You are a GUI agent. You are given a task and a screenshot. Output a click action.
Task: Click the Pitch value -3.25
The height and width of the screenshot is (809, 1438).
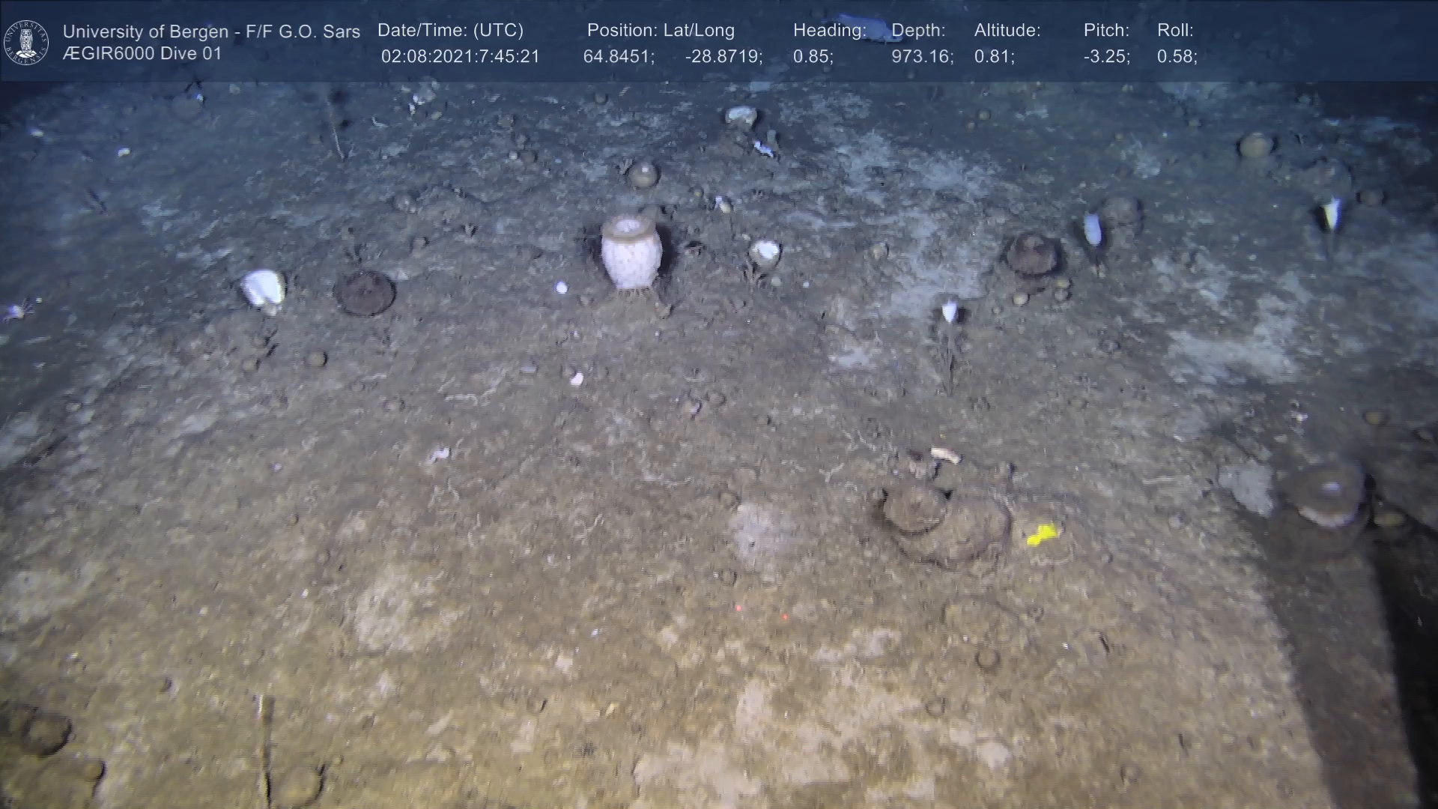pyautogui.click(x=1106, y=57)
